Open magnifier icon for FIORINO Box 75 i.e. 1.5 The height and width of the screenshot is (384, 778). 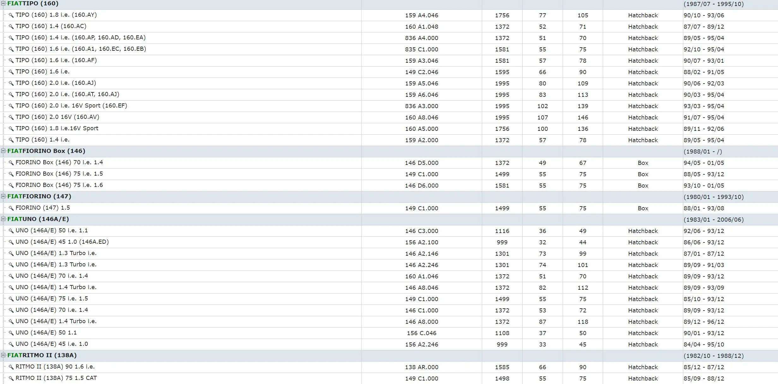(11, 174)
